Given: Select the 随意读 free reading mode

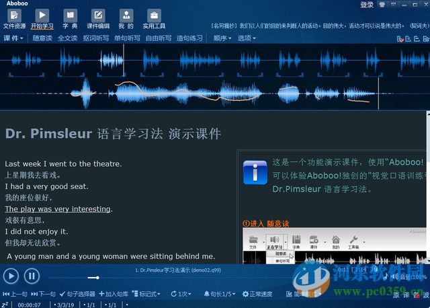Looking at the screenshot, I should click(42, 38).
